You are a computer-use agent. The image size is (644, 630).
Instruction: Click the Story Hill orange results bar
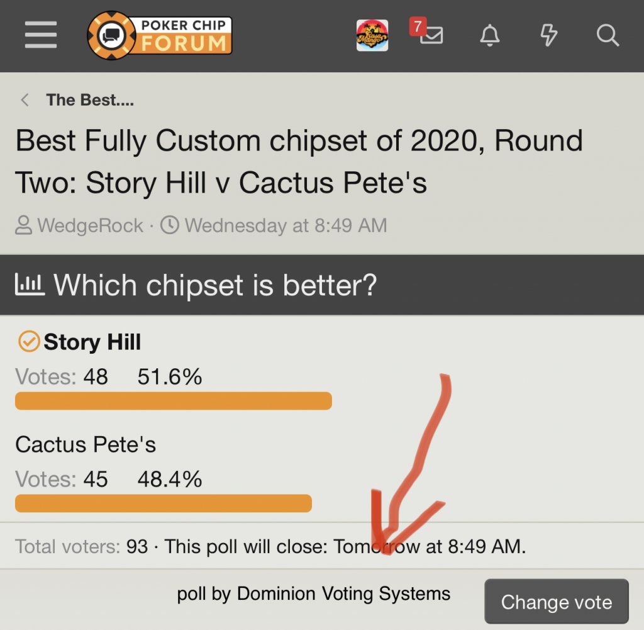point(173,401)
